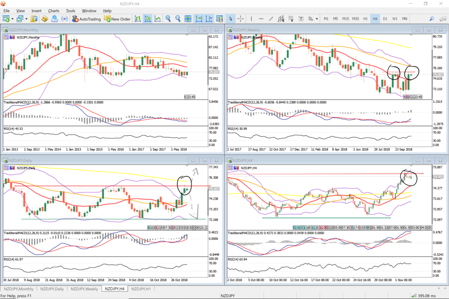Draw a horizontal line with toolbar tool
449x299 pixels.
click(261, 19)
